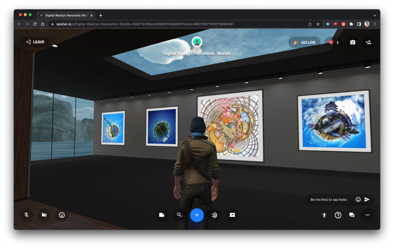
Task: Open the more options ellipsis menu
Action: coord(367,215)
